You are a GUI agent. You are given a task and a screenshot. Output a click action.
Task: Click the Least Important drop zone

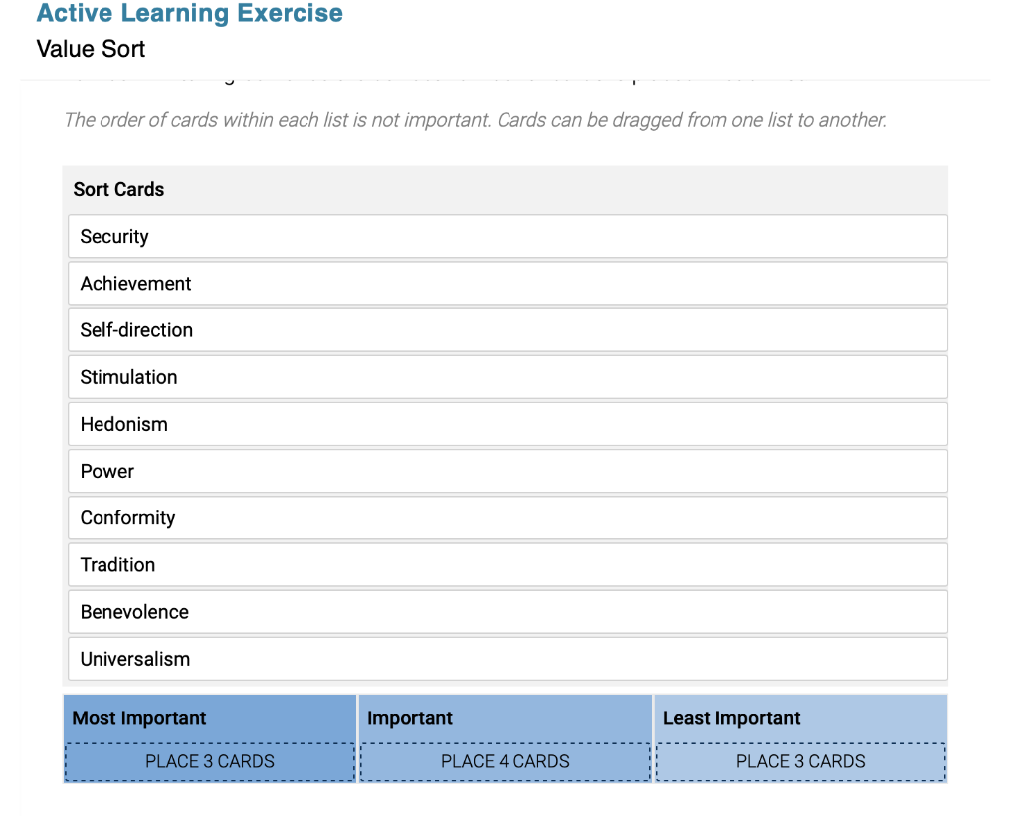click(x=801, y=761)
